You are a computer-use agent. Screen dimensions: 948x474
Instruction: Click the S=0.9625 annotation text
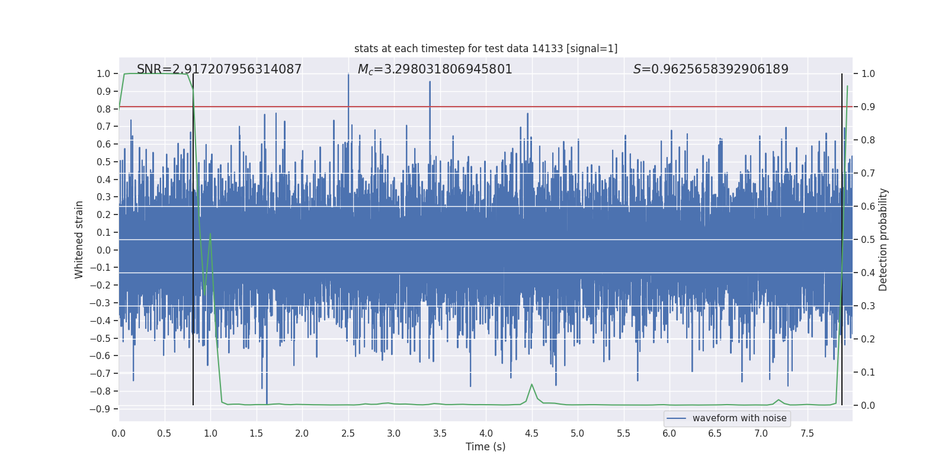pyautogui.click(x=710, y=69)
